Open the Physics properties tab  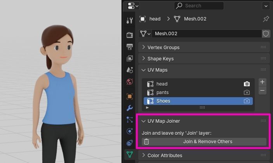pyautogui.click(x=130, y=131)
